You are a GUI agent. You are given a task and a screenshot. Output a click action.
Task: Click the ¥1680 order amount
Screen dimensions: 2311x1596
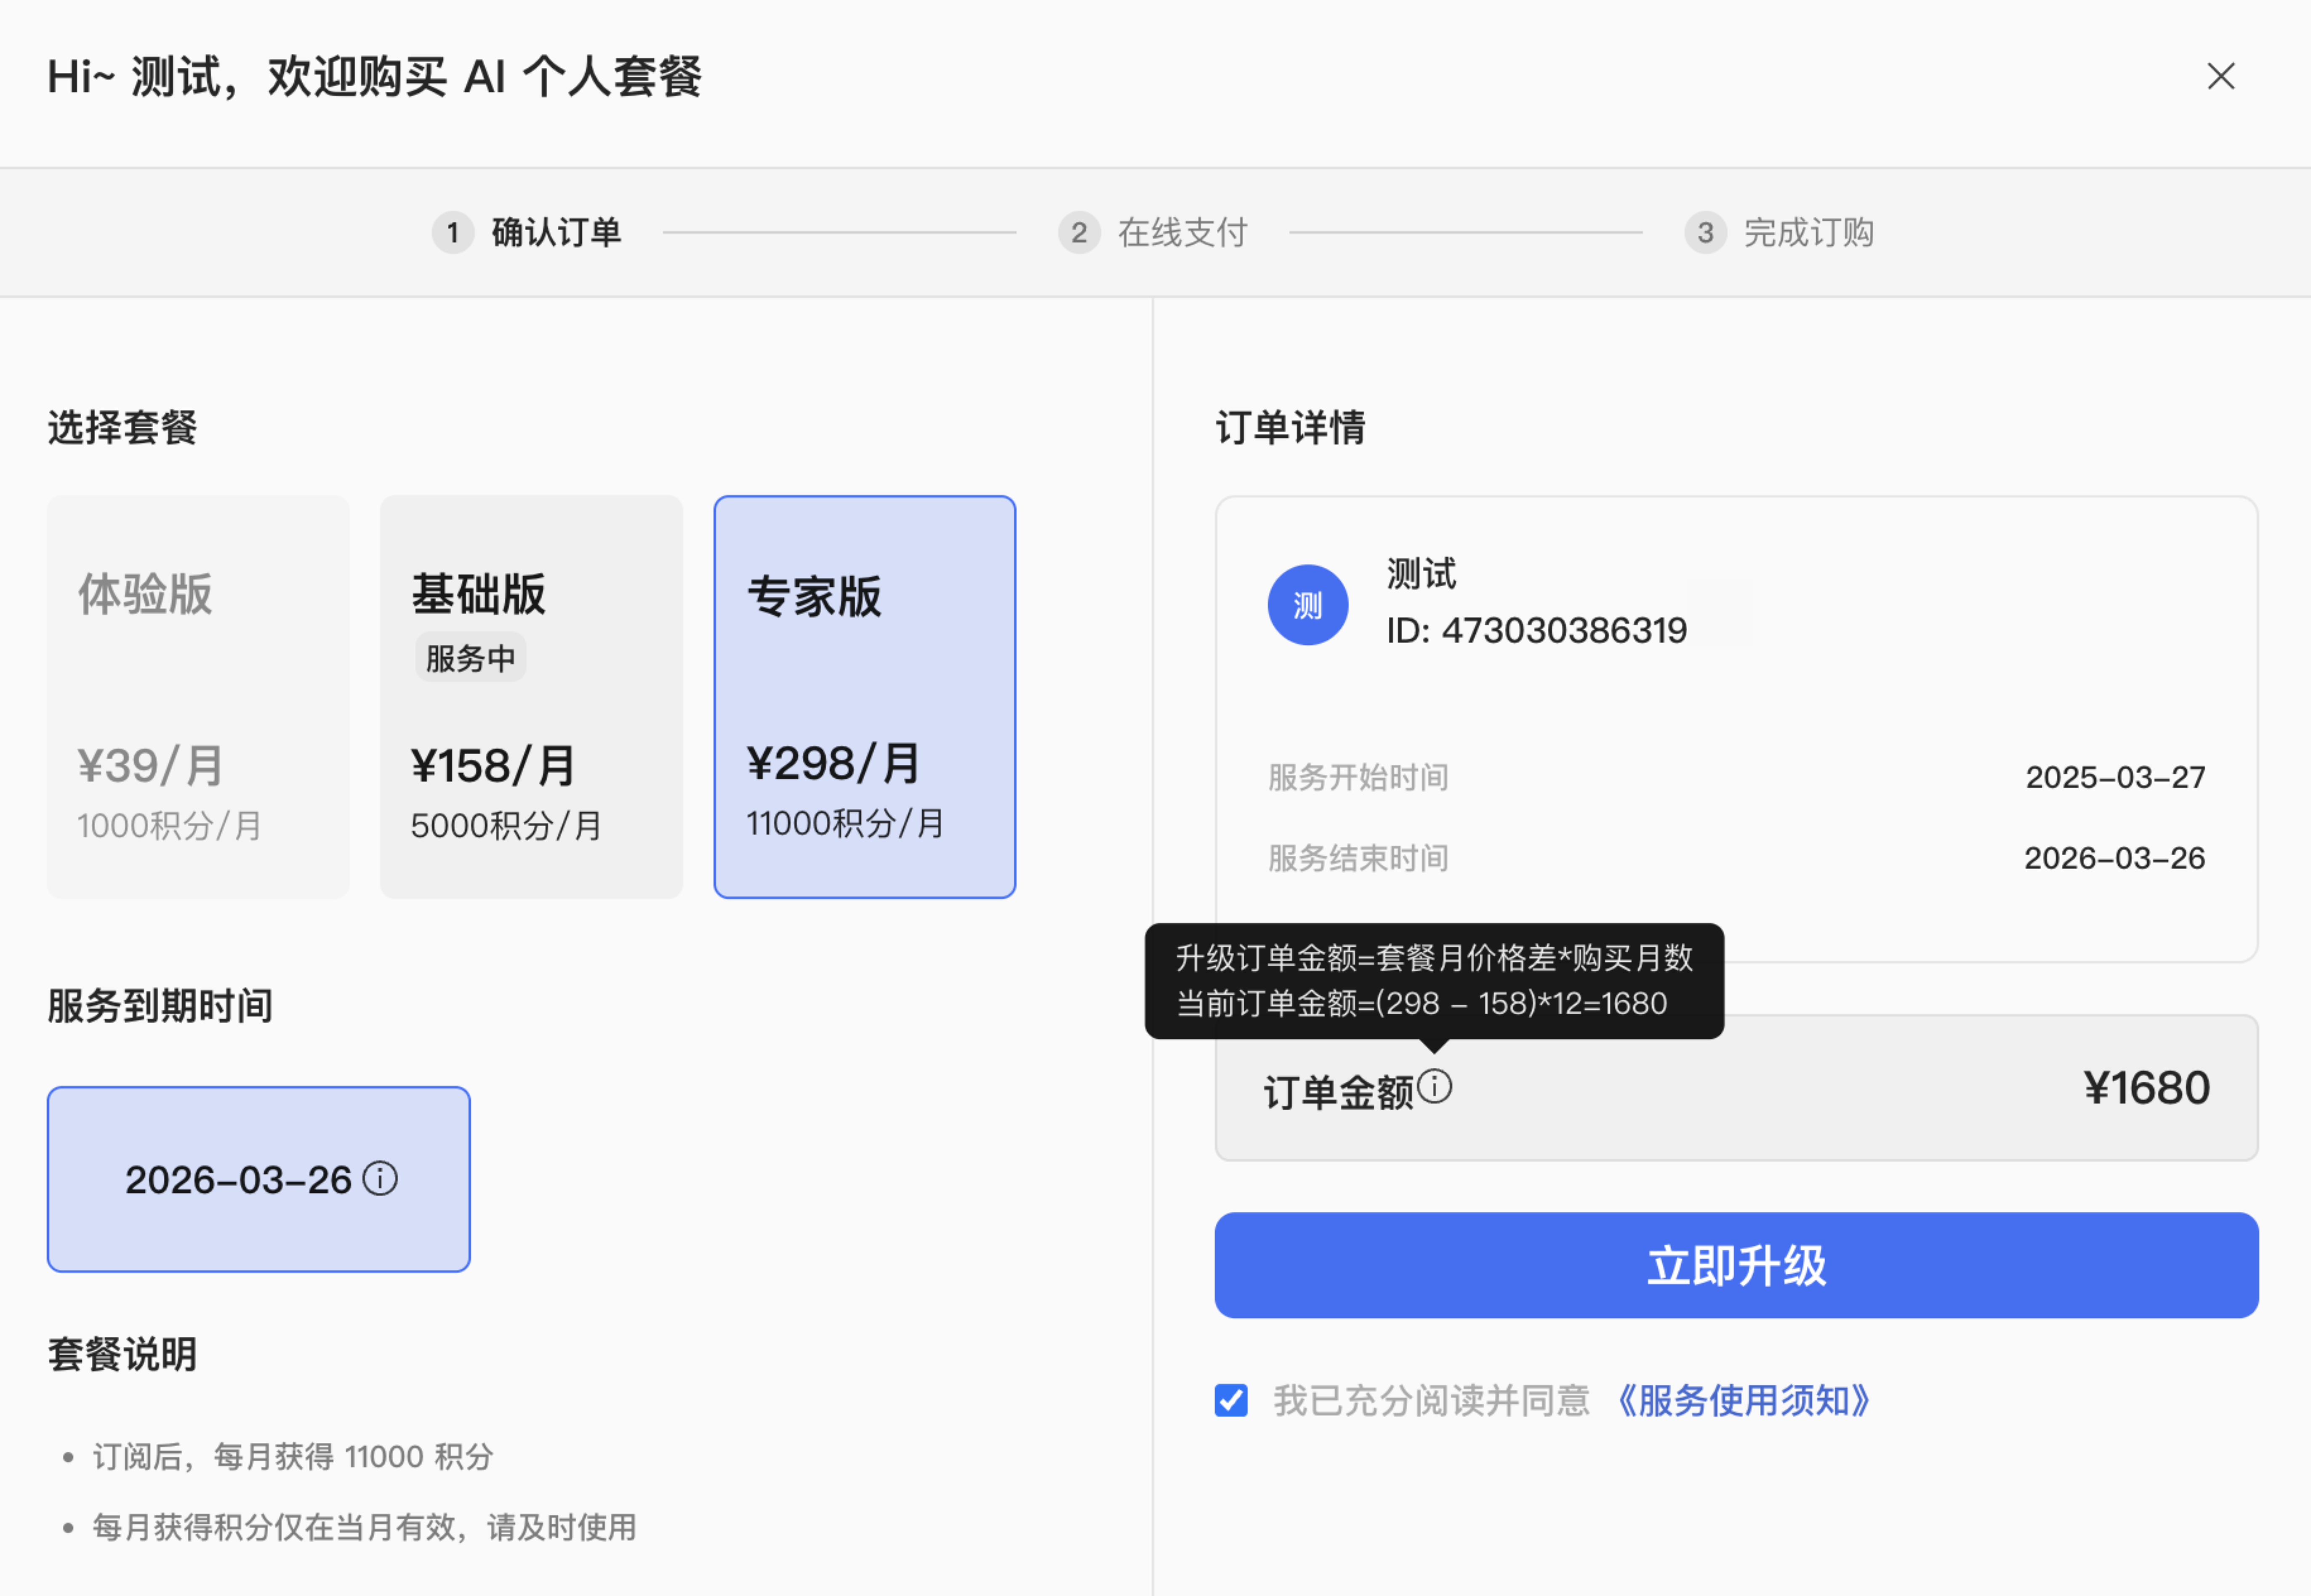coord(2146,1088)
